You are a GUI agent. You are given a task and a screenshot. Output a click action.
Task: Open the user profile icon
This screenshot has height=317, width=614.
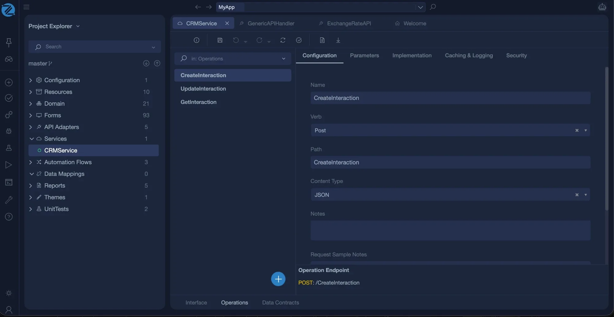point(9,310)
